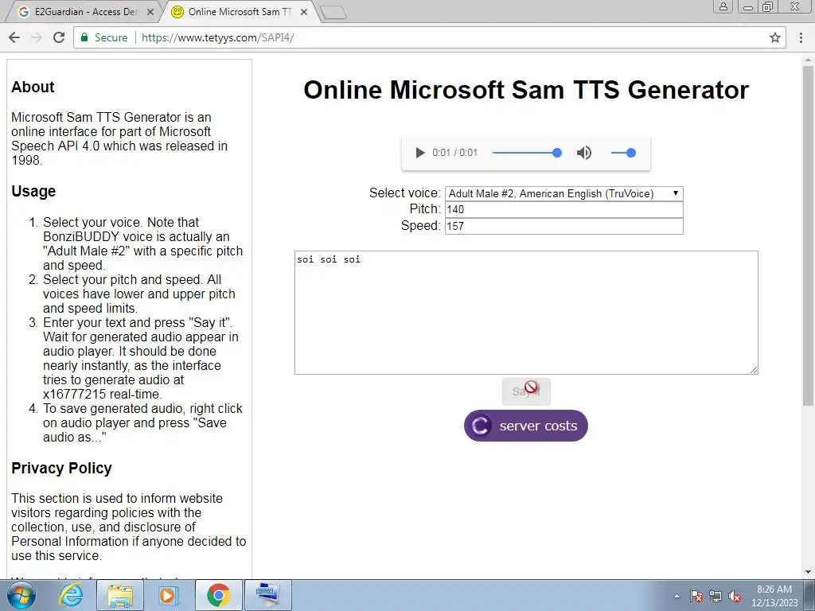Click the Say it button

tap(526, 391)
